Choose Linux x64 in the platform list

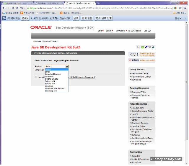[x=56, y=77]
